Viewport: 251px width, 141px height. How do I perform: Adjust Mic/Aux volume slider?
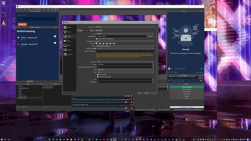[x=100, y=102]
